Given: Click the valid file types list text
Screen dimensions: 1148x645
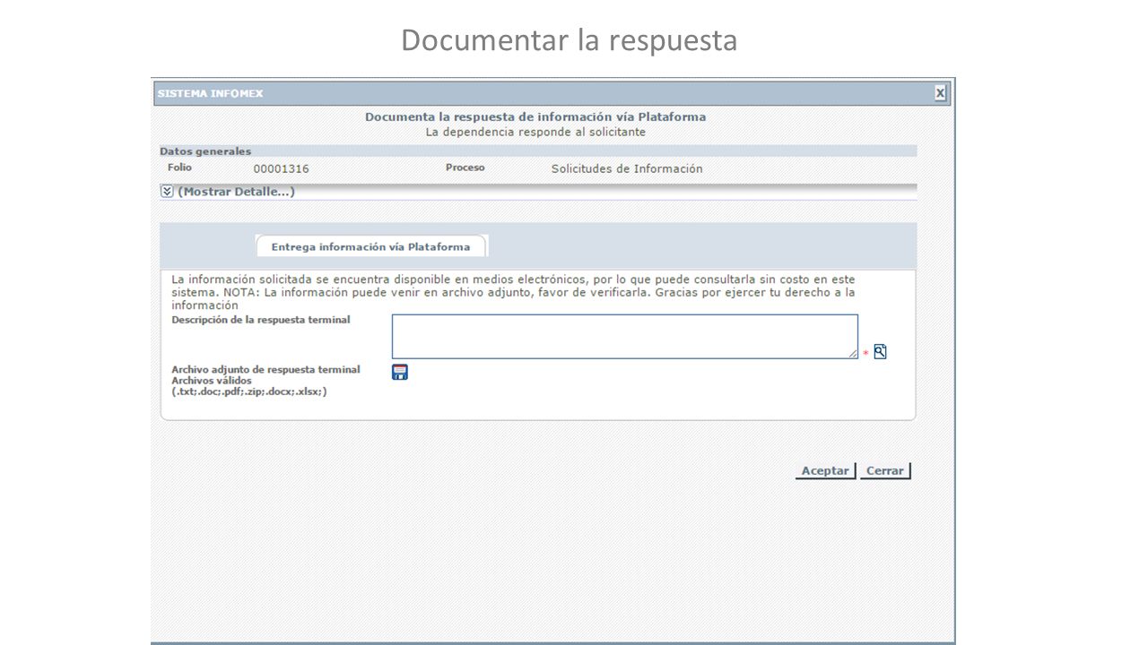Looking at the screenshot, I should [249, 391].
